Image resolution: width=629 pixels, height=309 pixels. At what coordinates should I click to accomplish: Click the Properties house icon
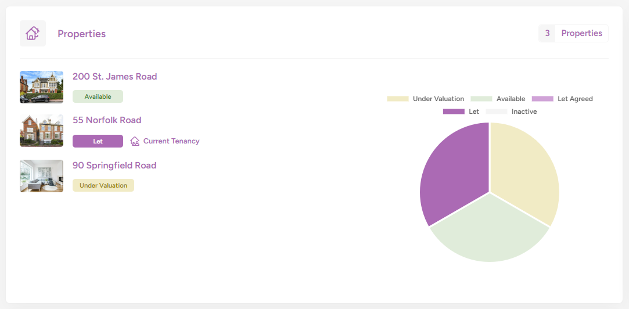coord(33,34)
